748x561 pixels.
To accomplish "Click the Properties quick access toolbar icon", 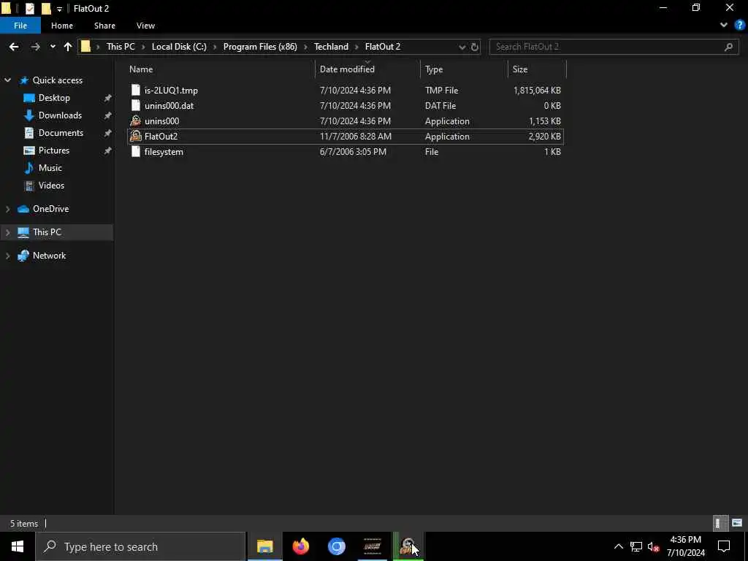I will pyautogui.click(x=29, y=9).
